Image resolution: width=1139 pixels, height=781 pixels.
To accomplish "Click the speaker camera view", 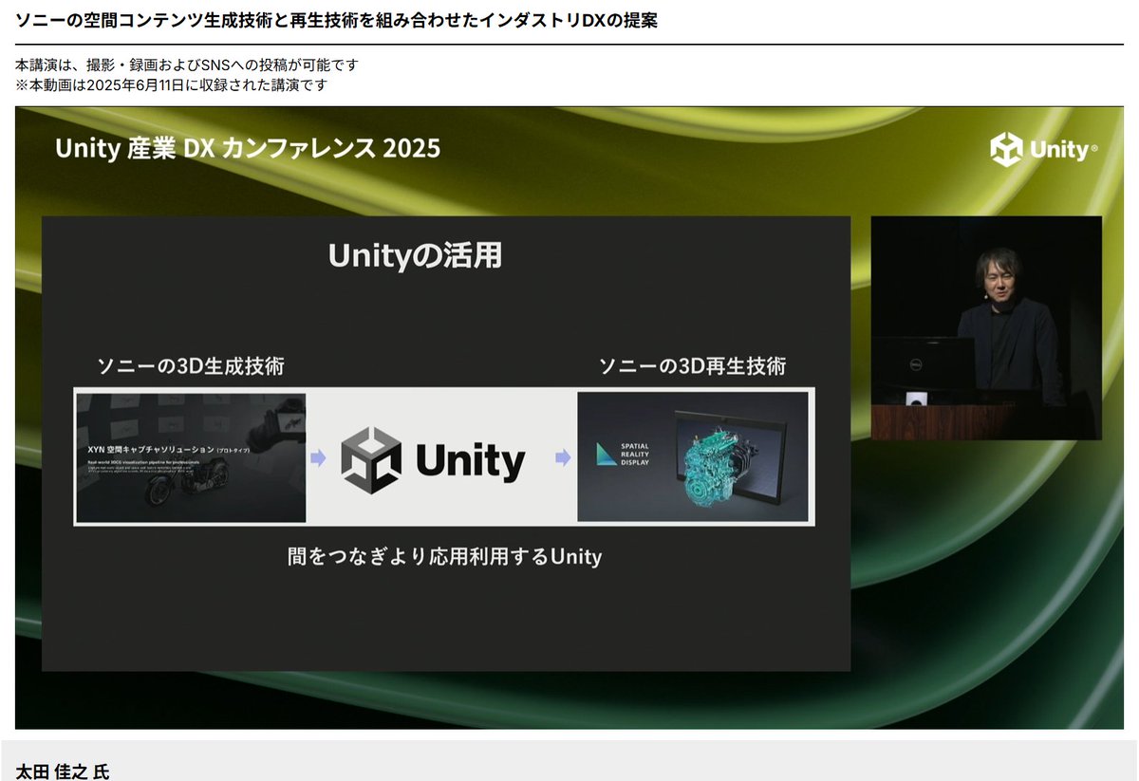I will 986,328.
